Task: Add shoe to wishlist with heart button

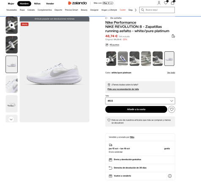Action: [x=172, y=109]
